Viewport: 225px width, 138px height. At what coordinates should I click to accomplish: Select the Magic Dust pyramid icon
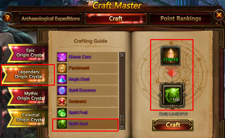[62, 79]
